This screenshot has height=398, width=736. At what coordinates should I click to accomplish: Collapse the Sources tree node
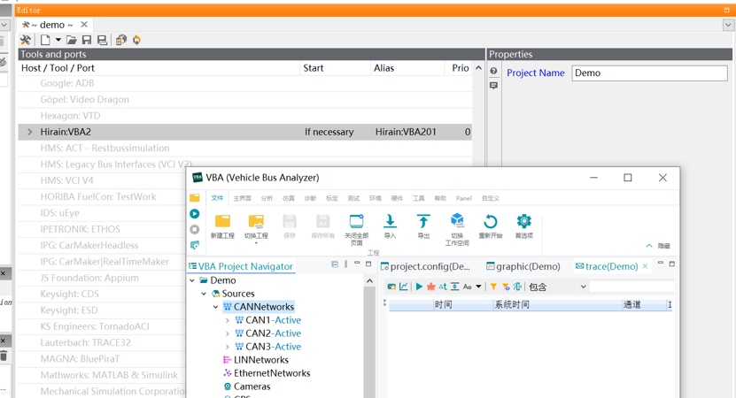[x=204, y=294]
